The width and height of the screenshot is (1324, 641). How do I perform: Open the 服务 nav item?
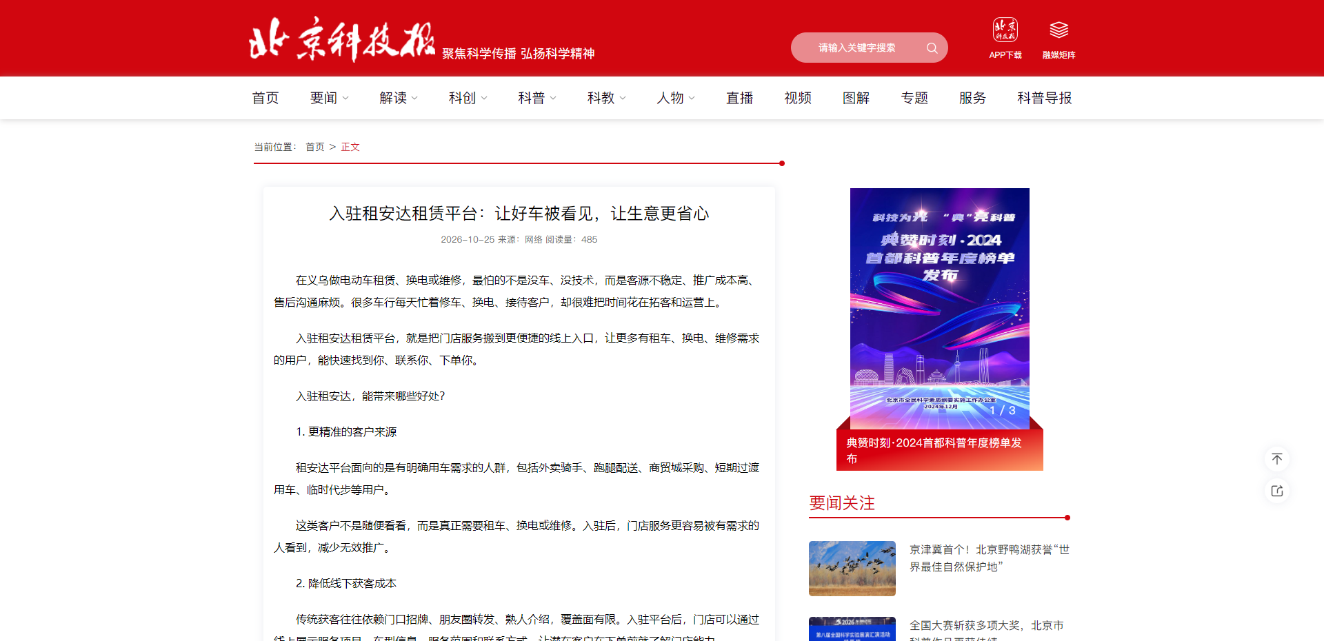(972, 98)
